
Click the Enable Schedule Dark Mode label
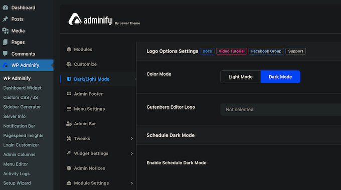coord(177,163)
